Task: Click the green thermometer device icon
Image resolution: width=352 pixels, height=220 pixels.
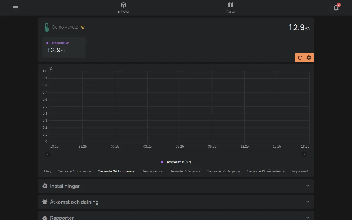Action: 47,27
